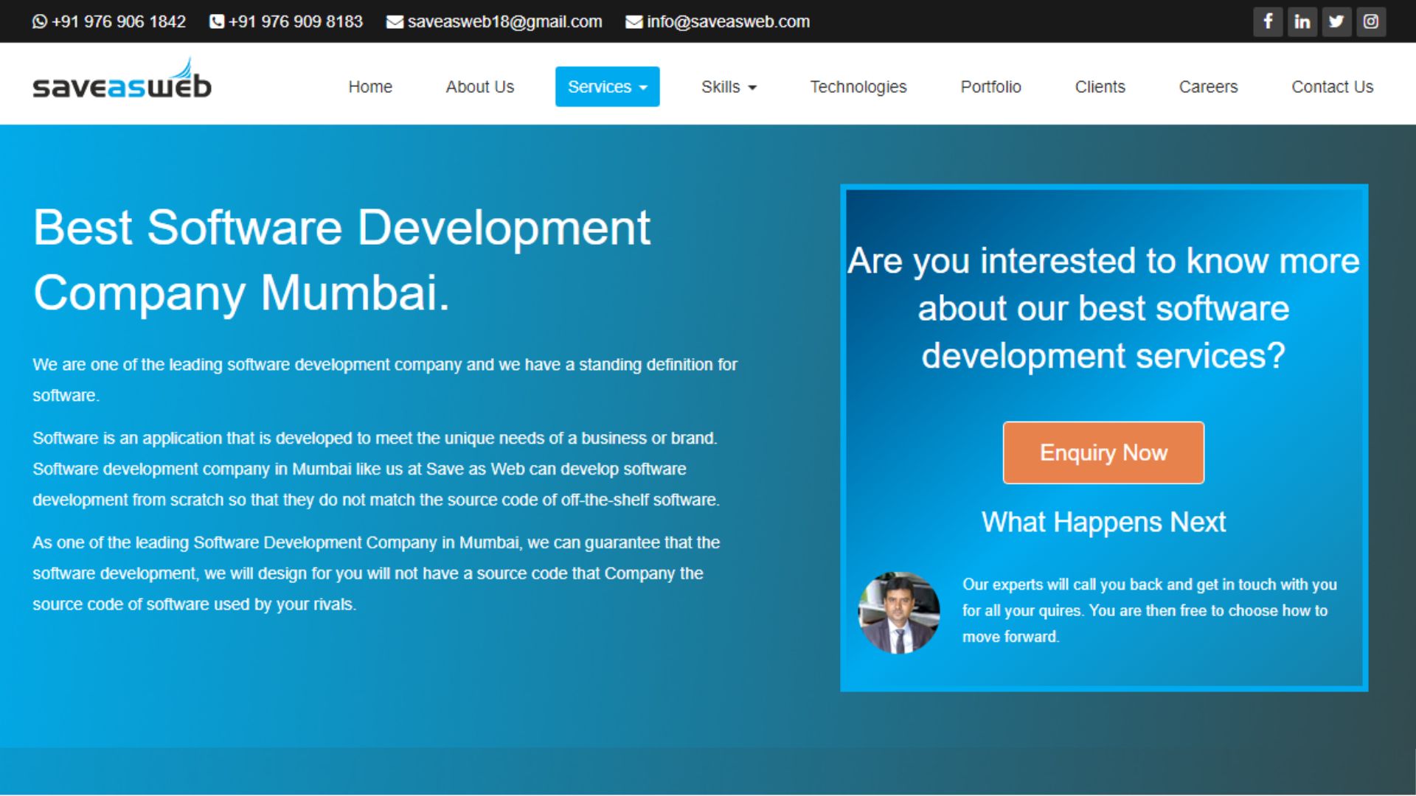Expand the Services dropdown menu
This screenshot has width=1416, height=796.
(x=606, y=86)
